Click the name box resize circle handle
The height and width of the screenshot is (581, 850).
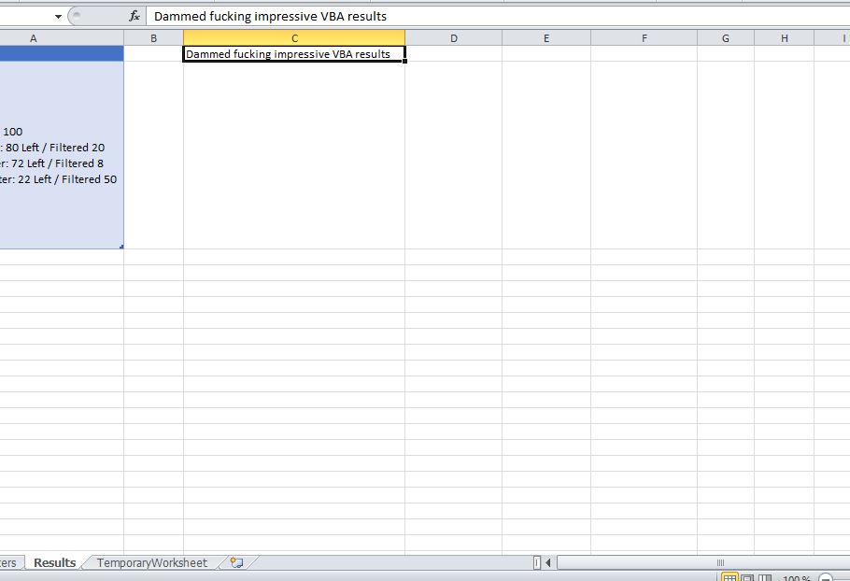[77, 16]
